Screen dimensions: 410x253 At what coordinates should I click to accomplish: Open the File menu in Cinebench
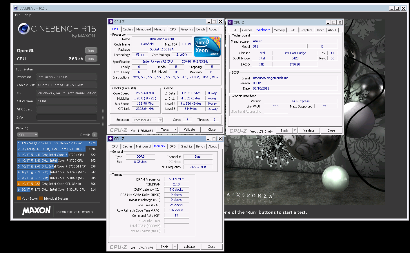(x=18, y=15)
